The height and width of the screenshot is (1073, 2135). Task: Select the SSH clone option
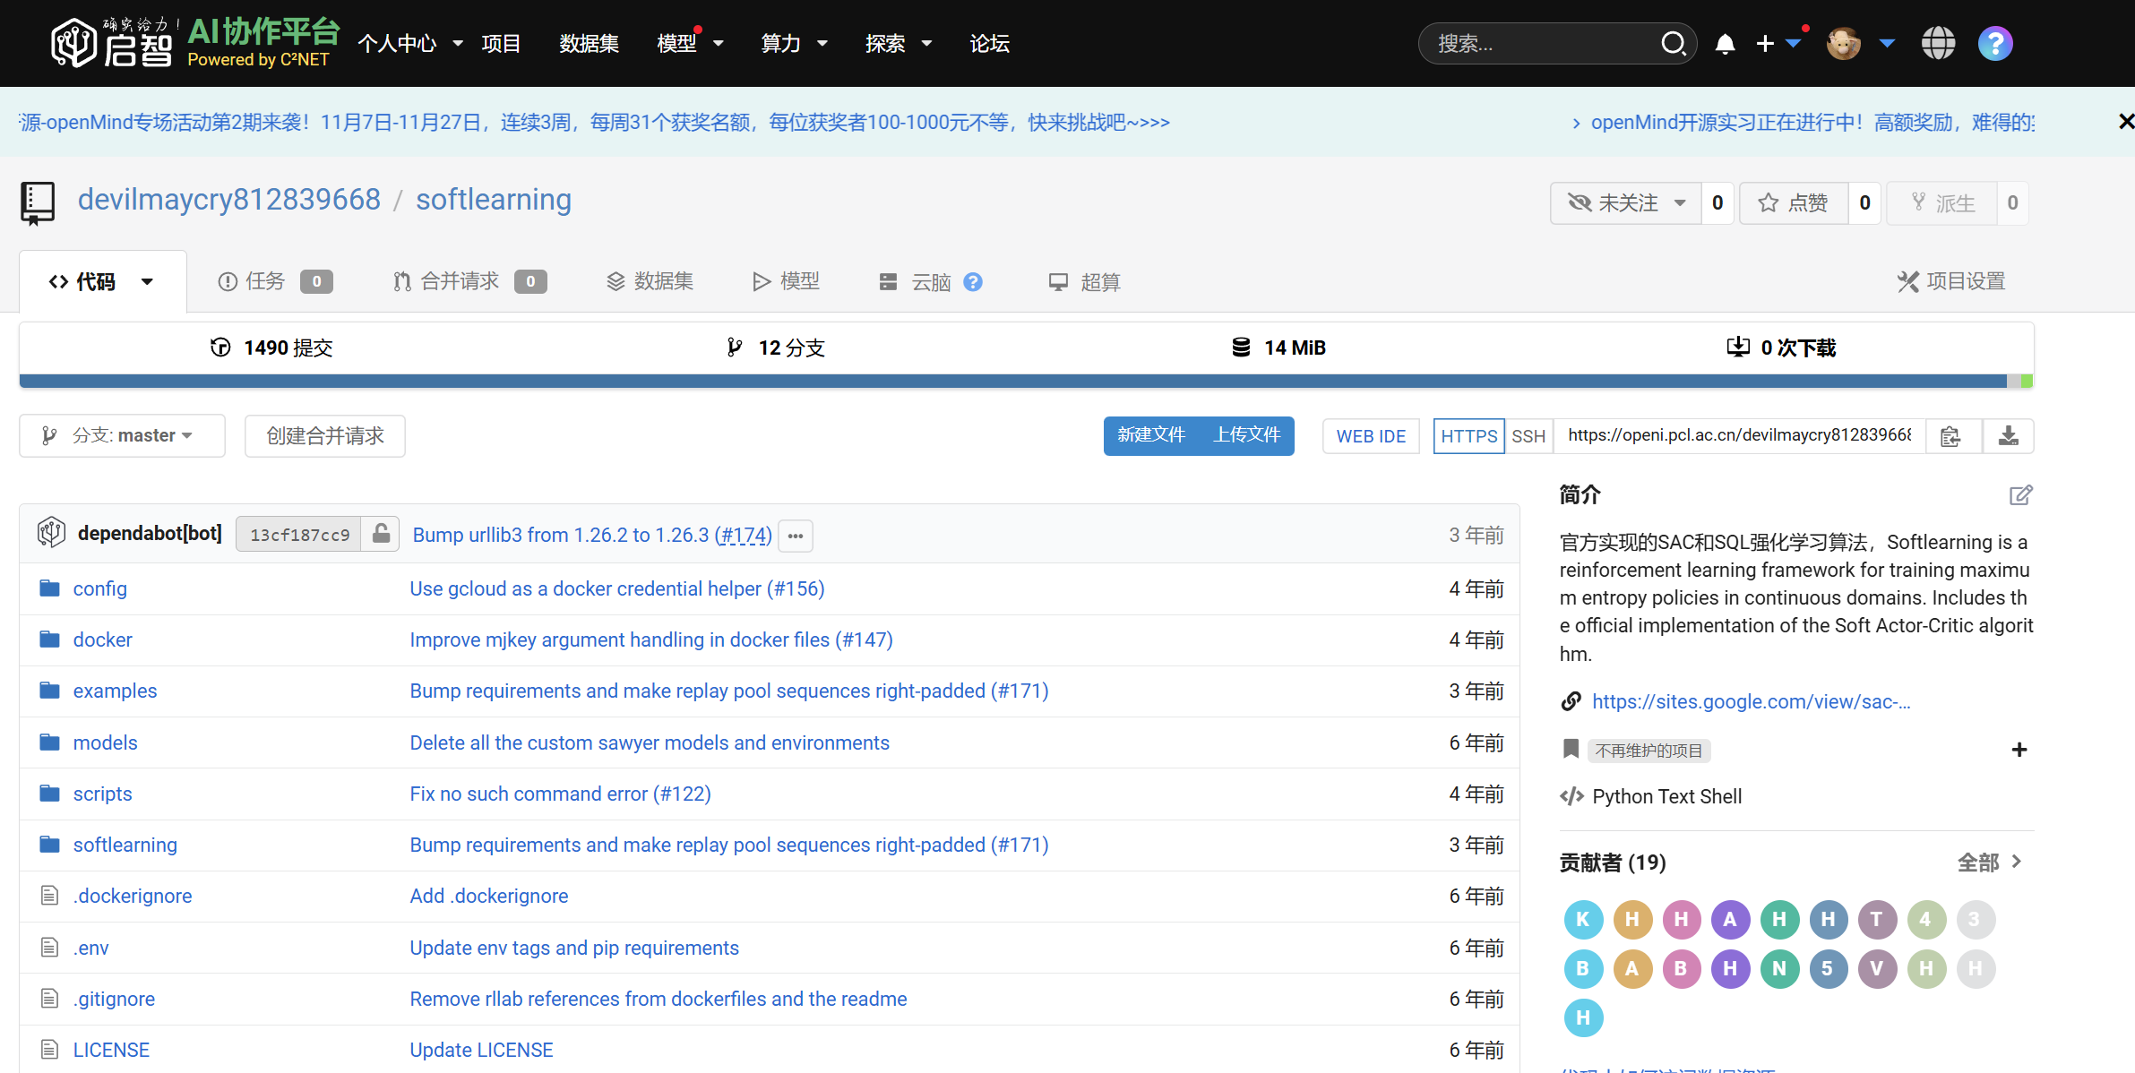[x=1528, y=436]
